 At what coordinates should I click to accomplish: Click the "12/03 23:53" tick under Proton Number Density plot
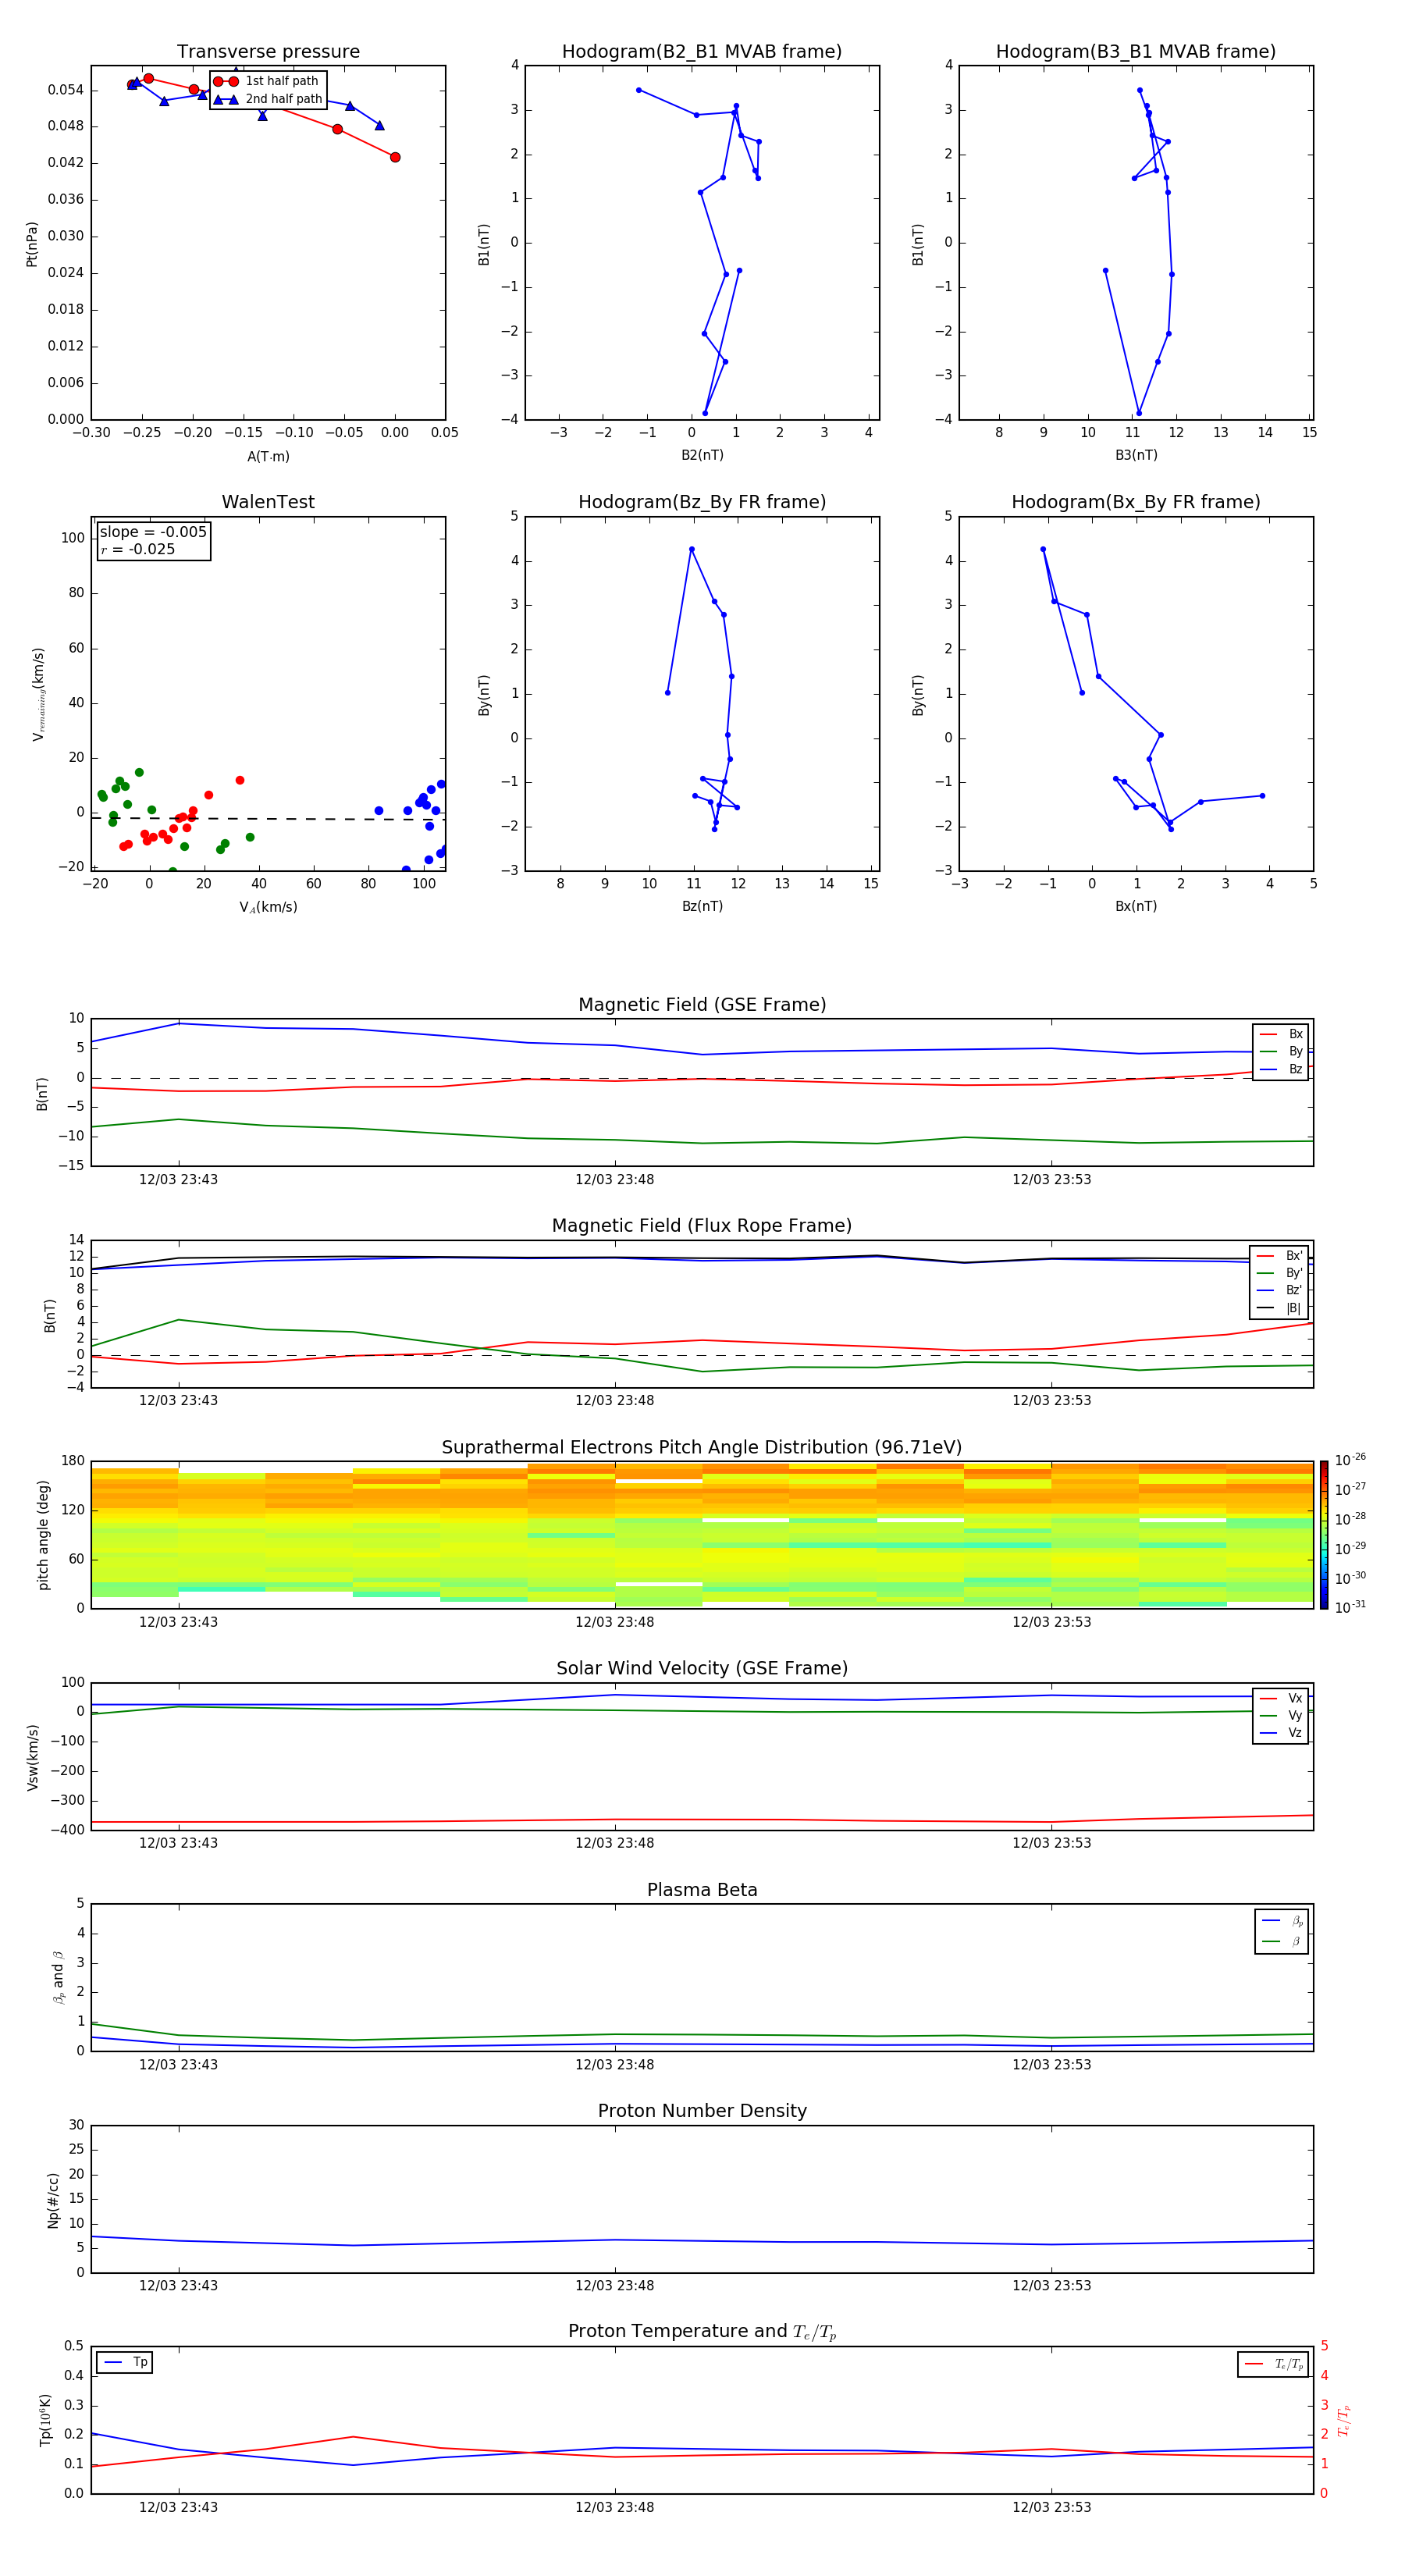(x=1052, y=2286)
